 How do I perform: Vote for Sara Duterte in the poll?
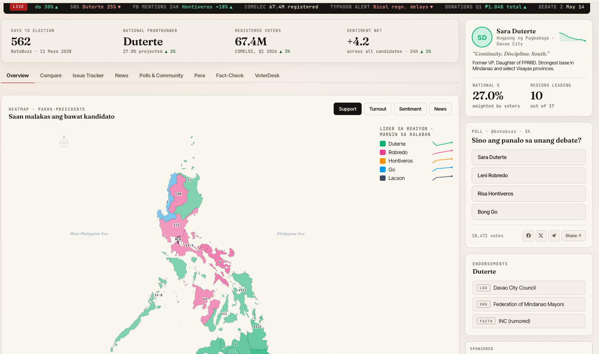tap(528, 157)
